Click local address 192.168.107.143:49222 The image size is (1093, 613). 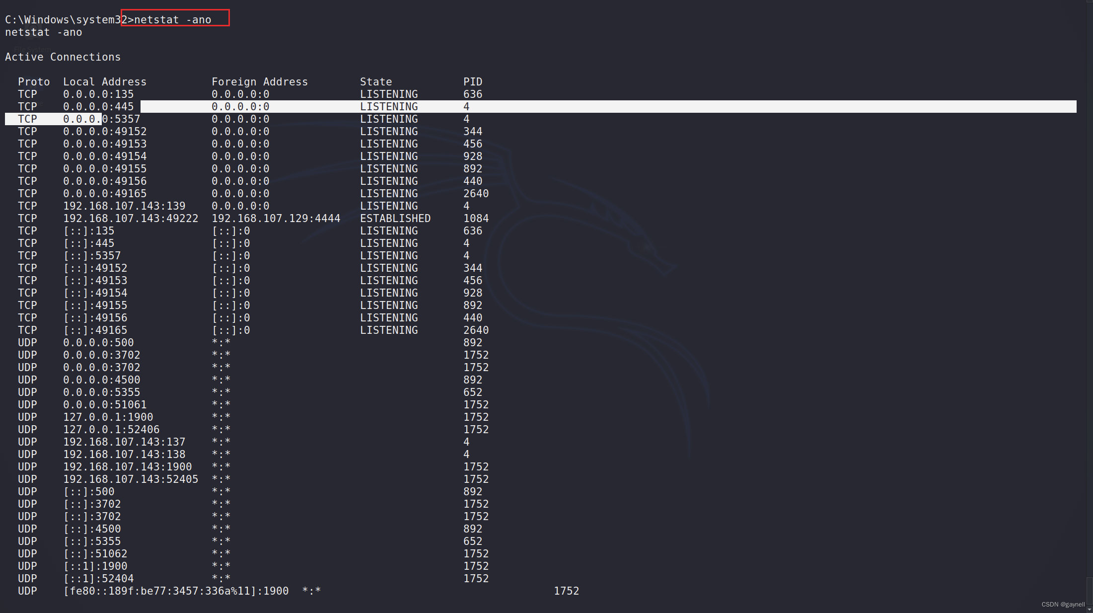[131, 219]
